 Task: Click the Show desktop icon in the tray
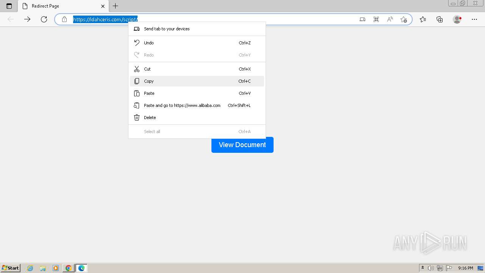coord(480,268)
